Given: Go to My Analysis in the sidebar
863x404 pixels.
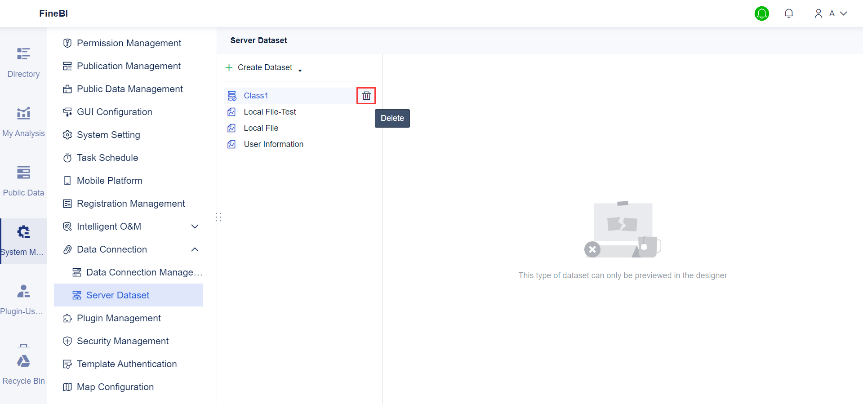Looking at the screenshot, I should [23, 121].
